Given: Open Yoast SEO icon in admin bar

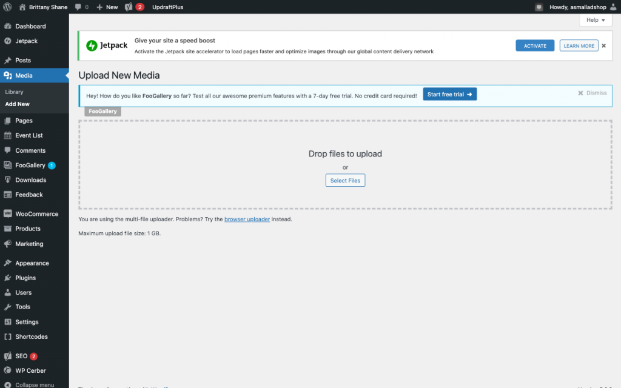Looking at the screenshot, I should point(129,7).
